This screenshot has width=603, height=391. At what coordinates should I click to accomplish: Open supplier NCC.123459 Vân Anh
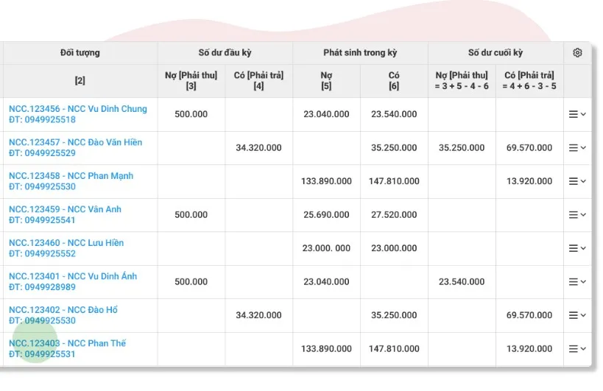65,209
